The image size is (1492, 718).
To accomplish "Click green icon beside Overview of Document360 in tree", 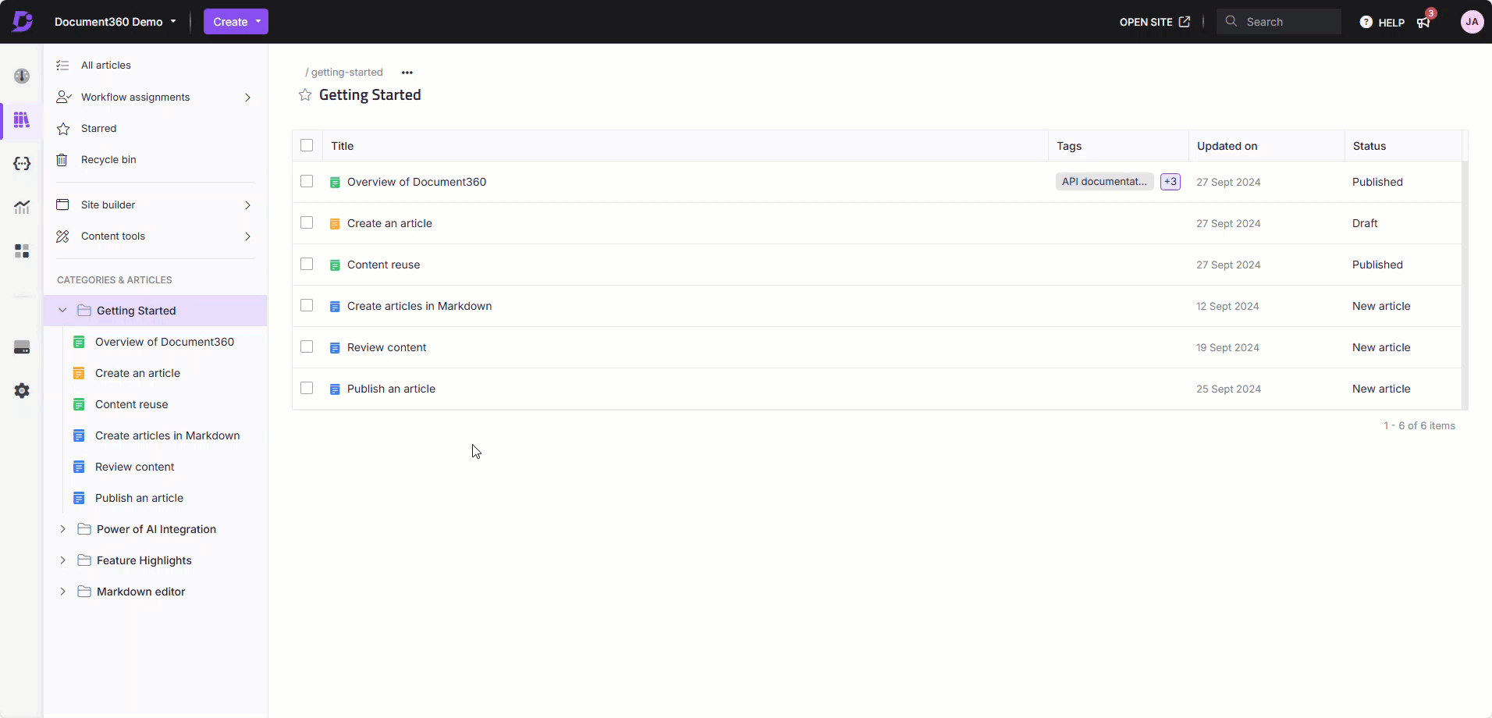I will point(79,342).
